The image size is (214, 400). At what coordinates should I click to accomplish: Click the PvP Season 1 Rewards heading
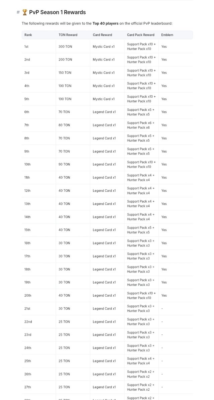click(x=58, y=12)
